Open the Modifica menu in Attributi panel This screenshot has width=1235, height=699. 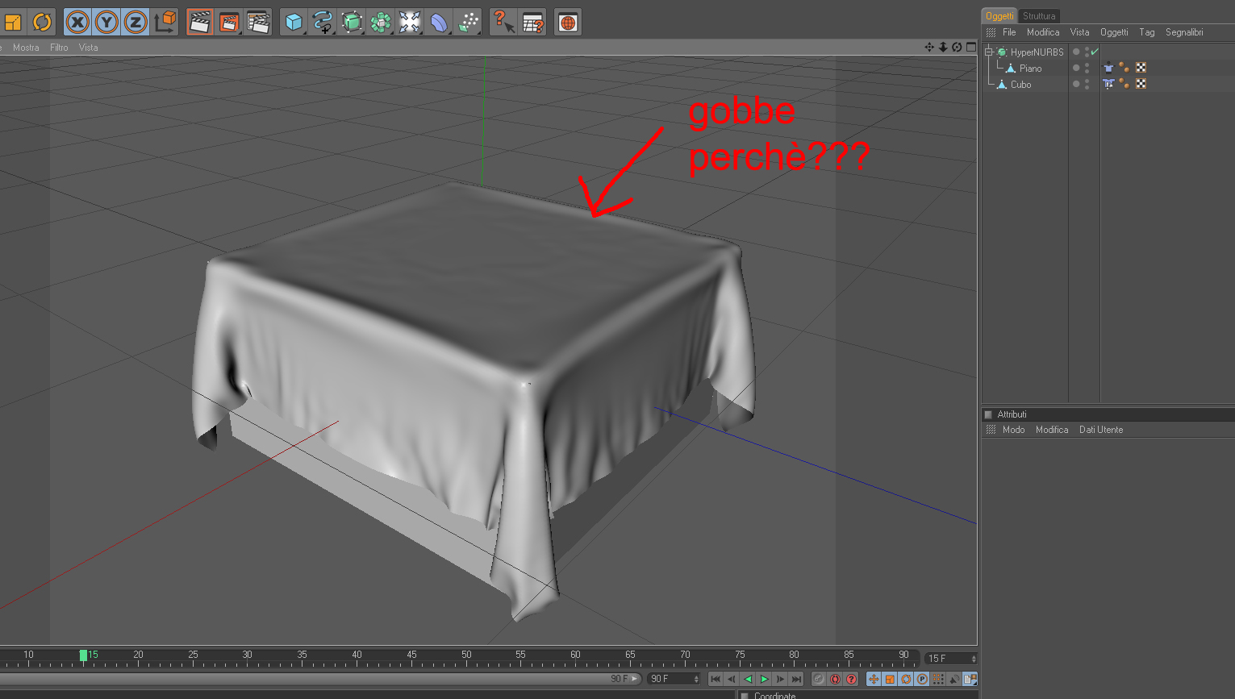(x=1052, y=430)
